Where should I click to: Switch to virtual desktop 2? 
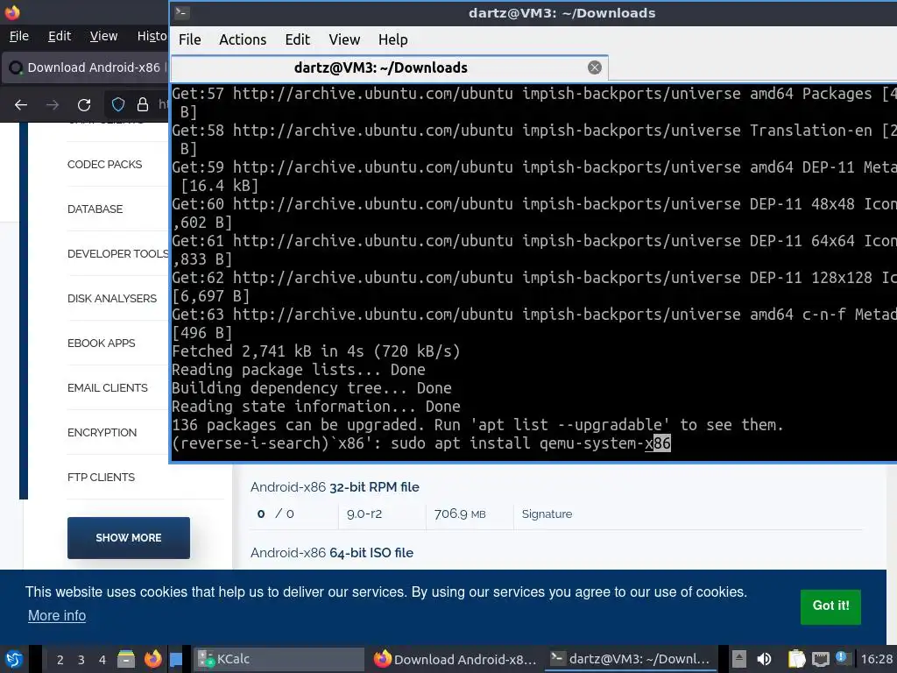pyautogui.click(x=60, y=660)
